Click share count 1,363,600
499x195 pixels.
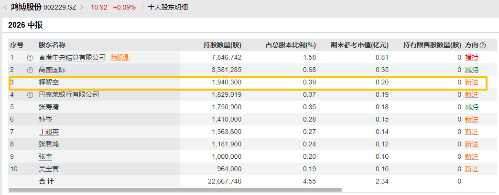pyautogui.click(x=226, y=132)
